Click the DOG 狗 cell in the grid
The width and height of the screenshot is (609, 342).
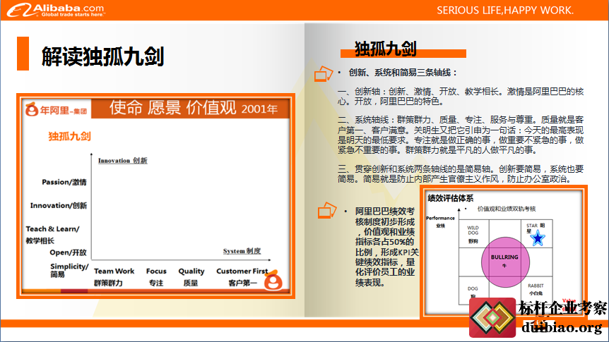tap(473, 292)
